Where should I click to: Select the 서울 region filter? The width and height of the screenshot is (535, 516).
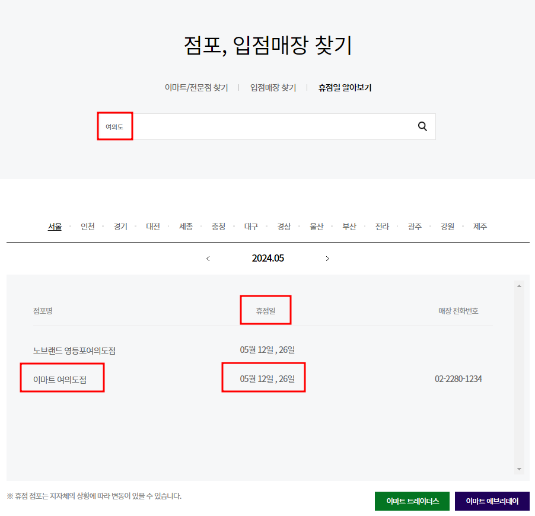tap(55, 226)
